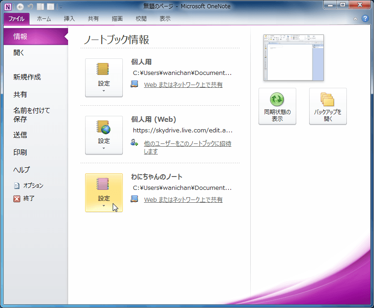Click the invite user icon for 個人用 (Web)
This screenshot has height=308, width=374.
(x=134, y=143)
